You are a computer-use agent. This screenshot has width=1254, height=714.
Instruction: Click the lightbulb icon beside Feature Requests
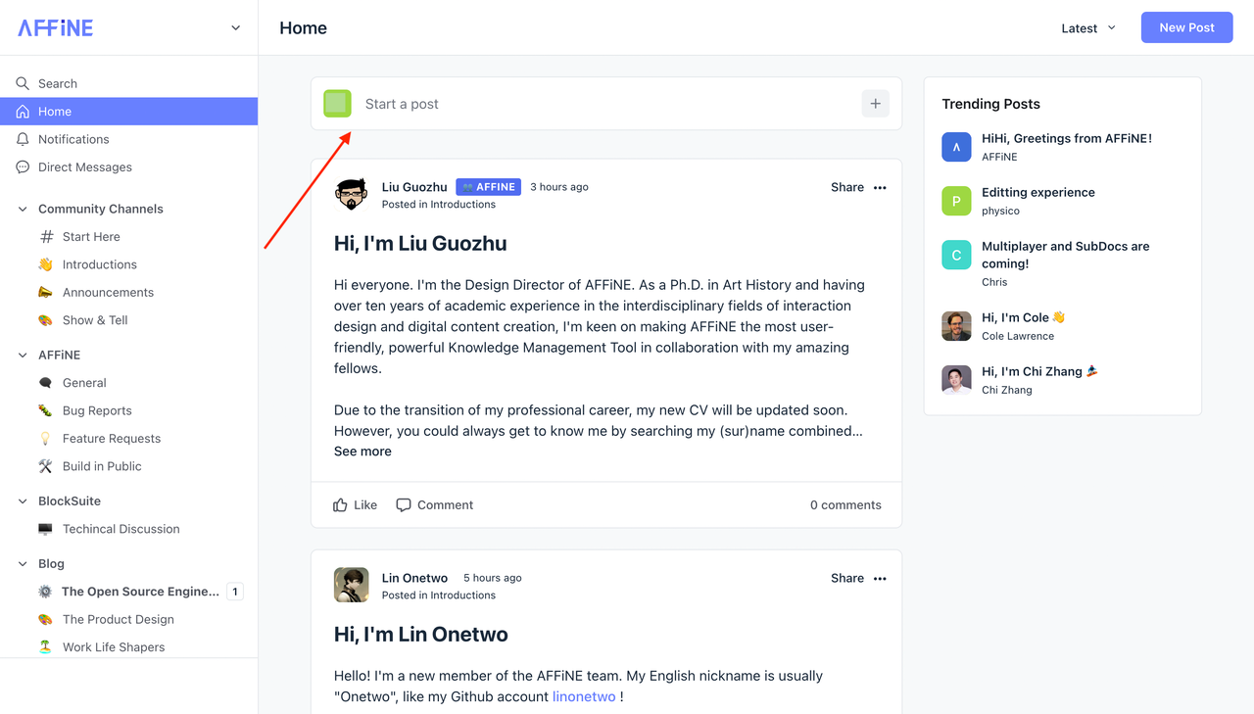tap(45, 439)
